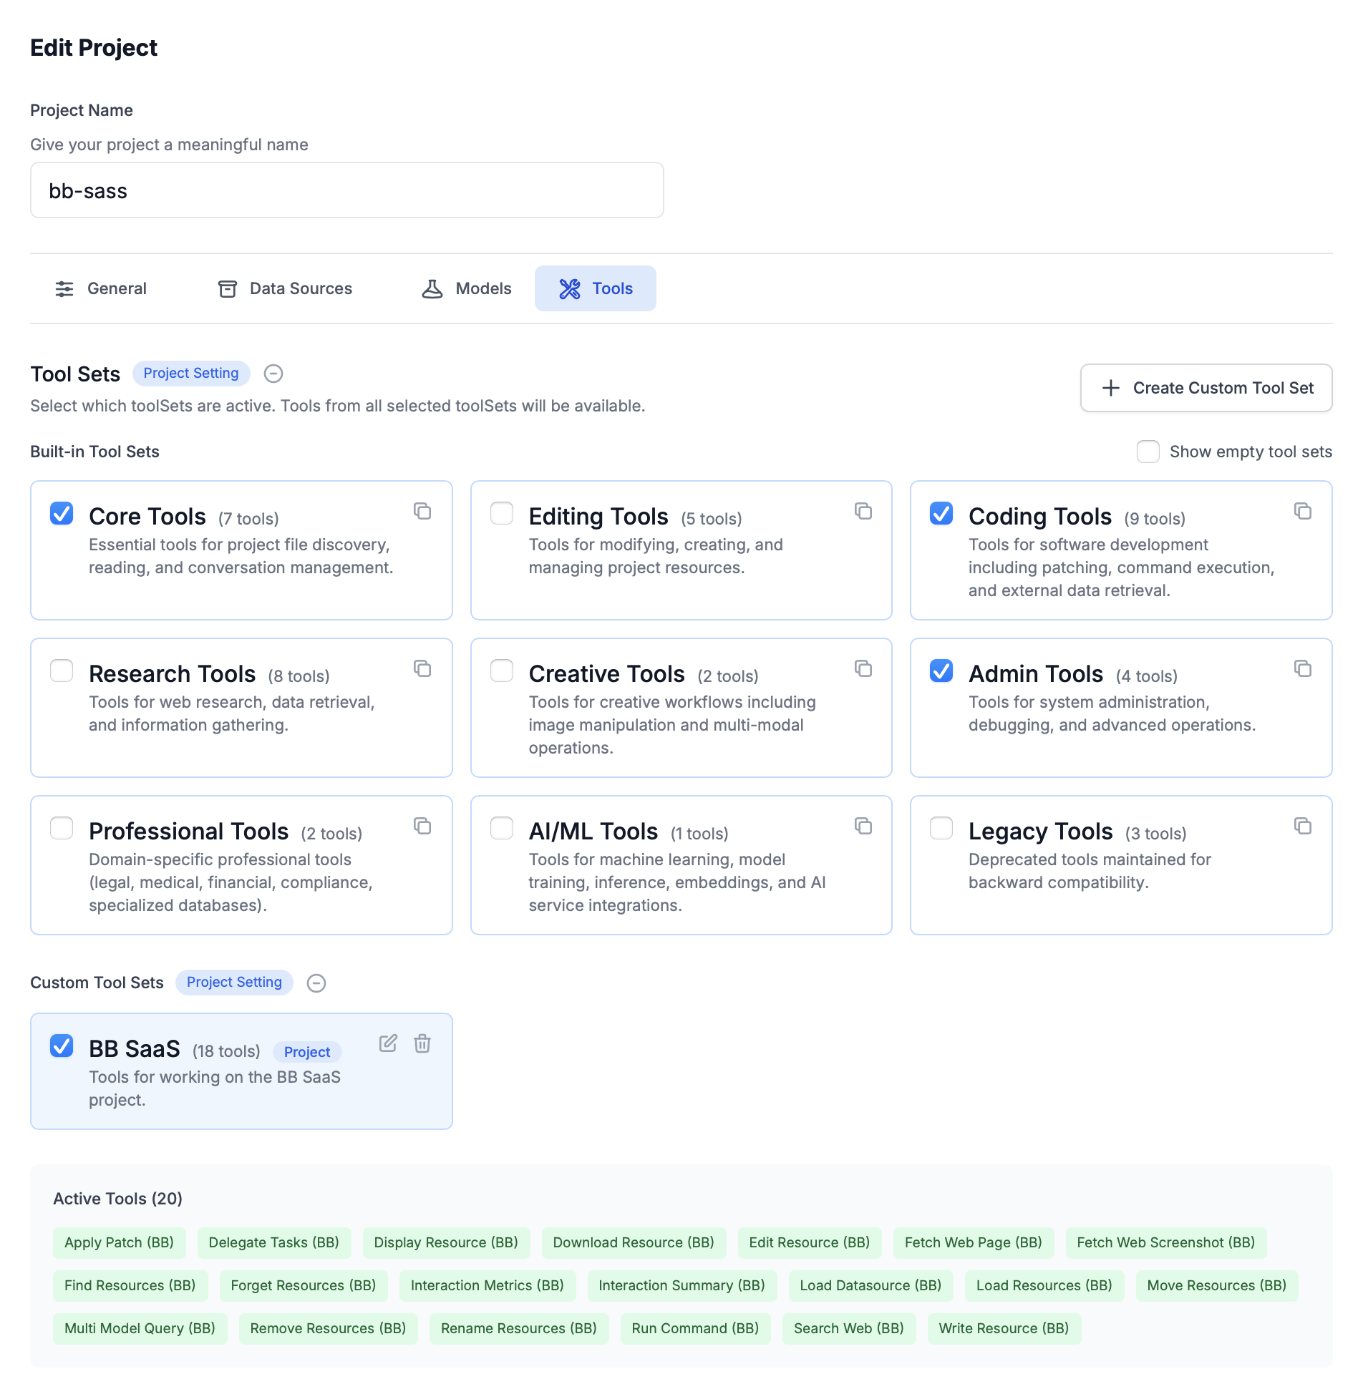Viewport: 1363px width, 1374px height.
Task: Delete the BB SaaS tool set
Action: coord(422,1043)
